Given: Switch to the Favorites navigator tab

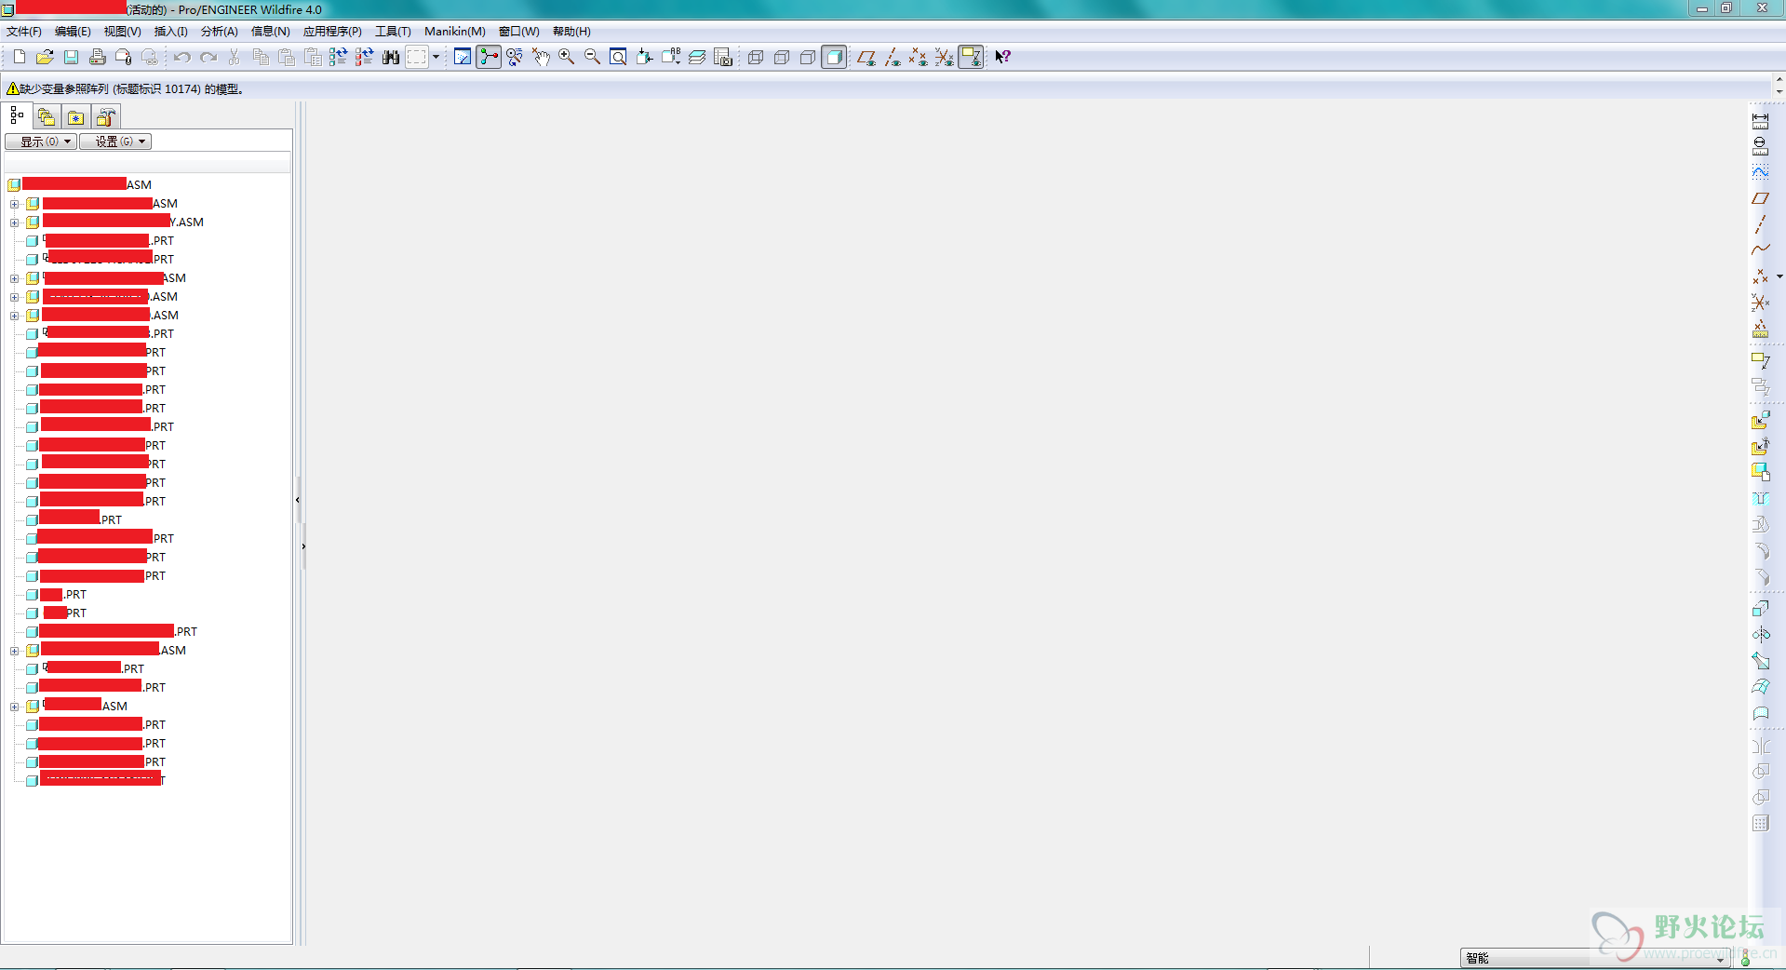Looking at the screenshot, I should [76, 116].
